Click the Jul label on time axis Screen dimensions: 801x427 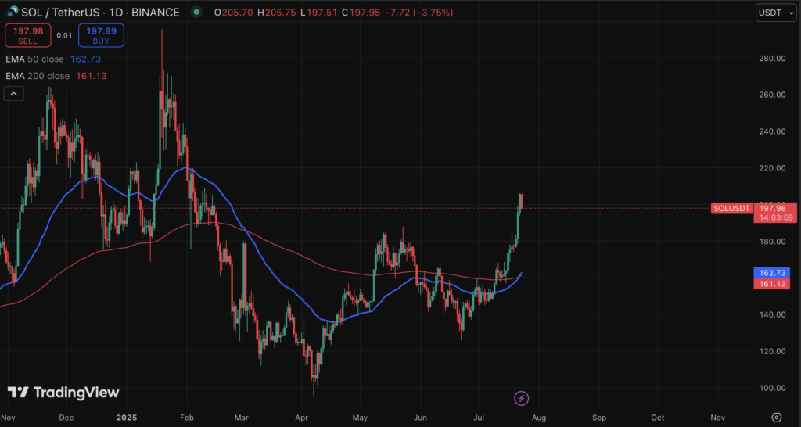(480, 417)
